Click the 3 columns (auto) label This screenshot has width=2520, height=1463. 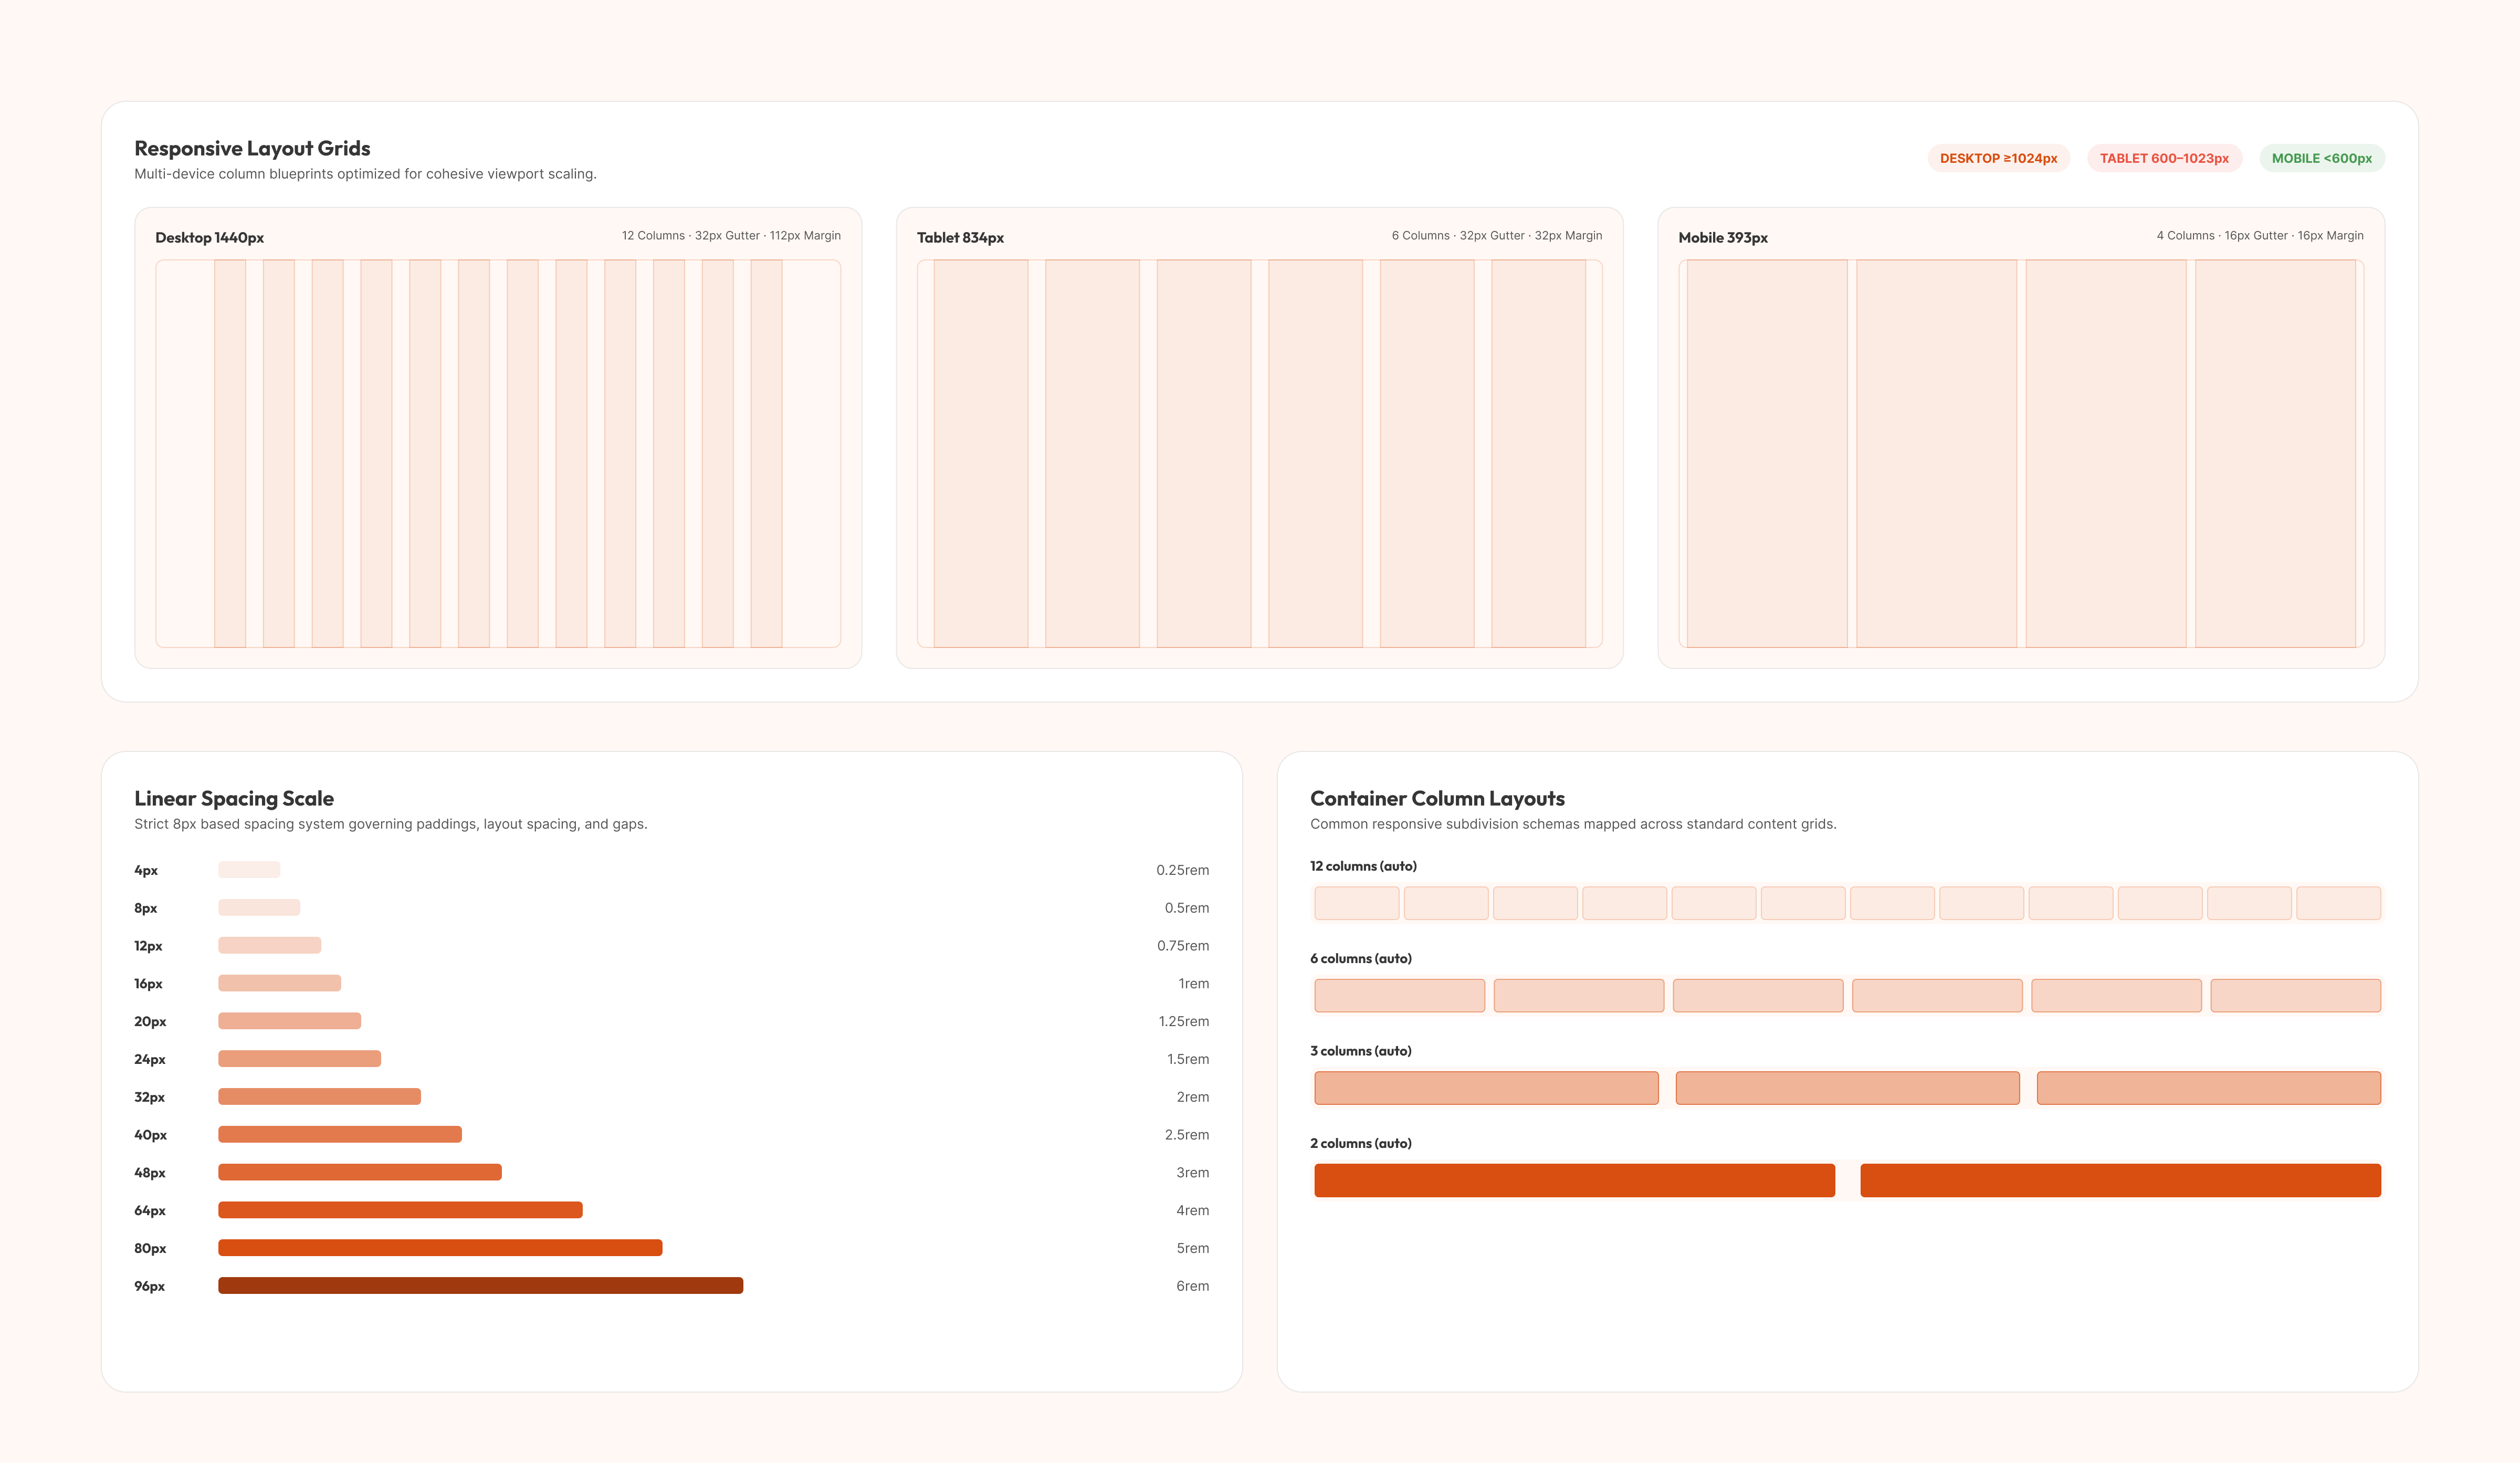(x=1361, y=1051)
